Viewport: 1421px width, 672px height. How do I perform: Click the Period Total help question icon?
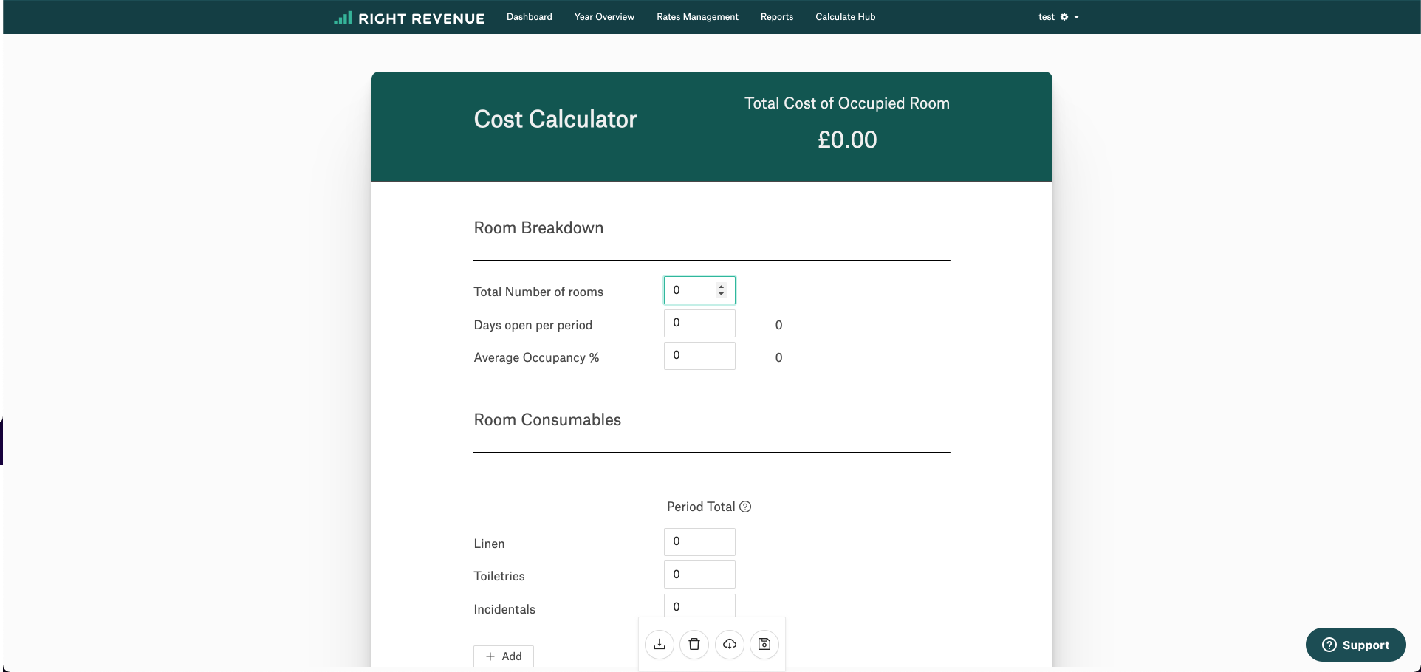click(746, 507)
